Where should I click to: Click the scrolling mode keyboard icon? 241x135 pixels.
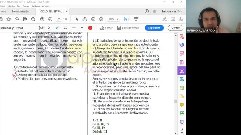tap(136, 19)
